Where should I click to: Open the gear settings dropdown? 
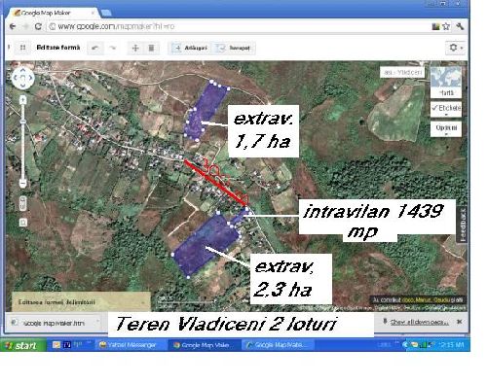[455, 48]
